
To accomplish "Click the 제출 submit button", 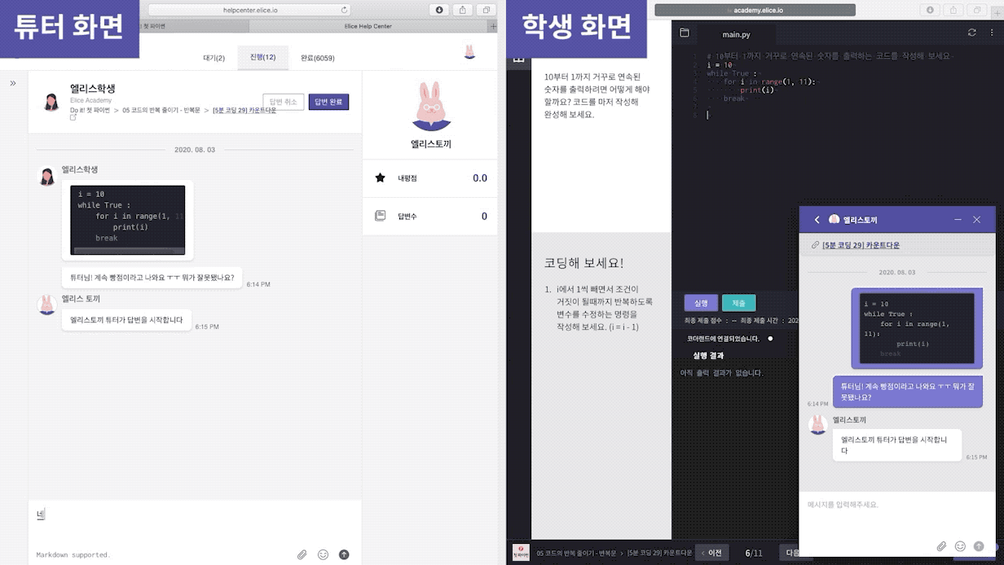I will (x=738, y=302).
